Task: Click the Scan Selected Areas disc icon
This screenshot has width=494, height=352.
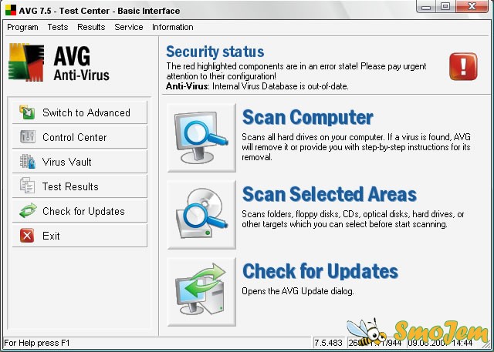Action: coord(201,215)
